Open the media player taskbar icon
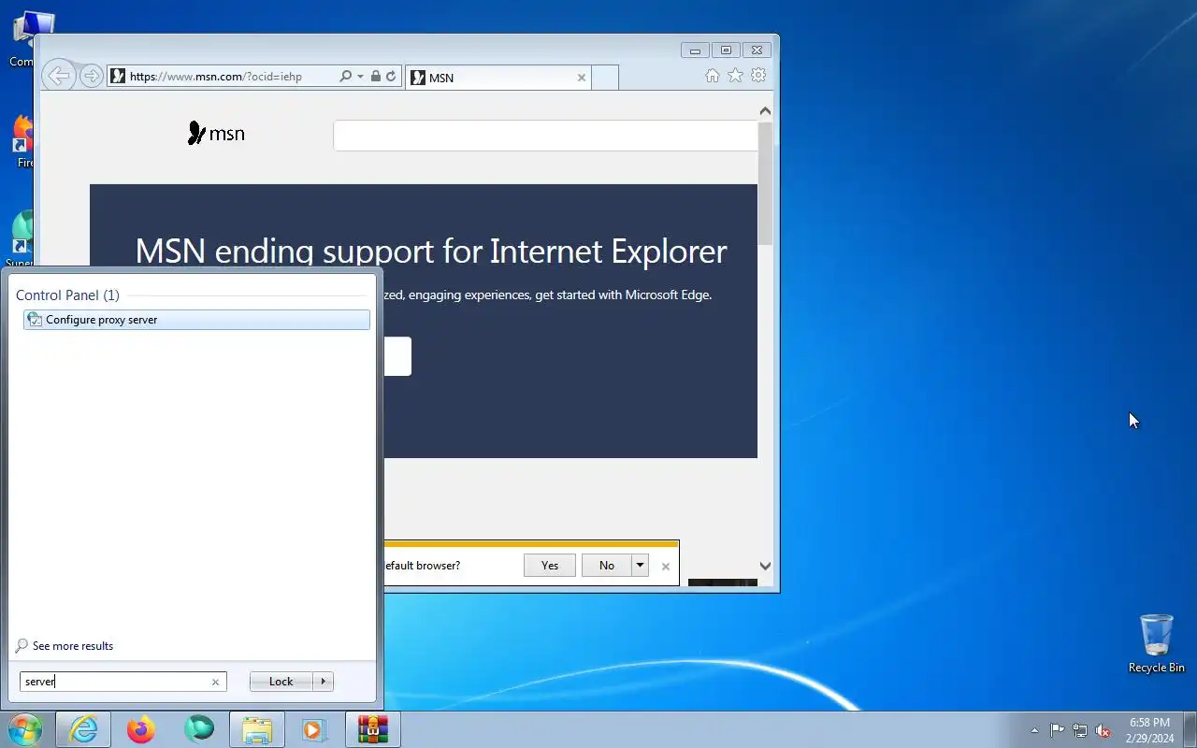This screenshot has height=748, width=1197. pyautogui.click(x=313, y=729)
